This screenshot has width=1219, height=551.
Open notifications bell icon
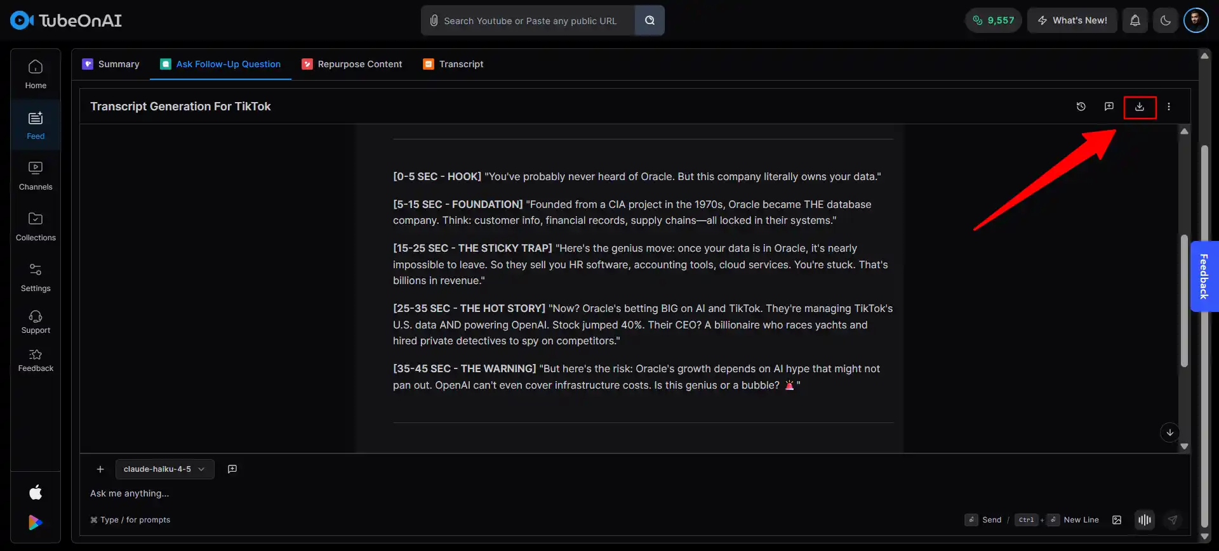[x=1135, y=20]
